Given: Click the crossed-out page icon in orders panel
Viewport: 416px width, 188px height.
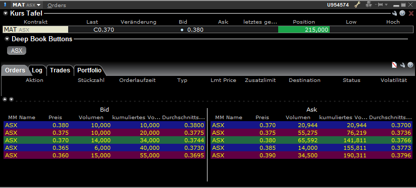Looking at the screenshot, I should click(394, 65).
